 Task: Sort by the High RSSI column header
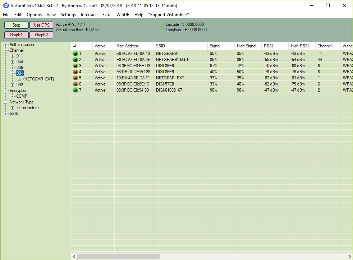tap(302, 46)
